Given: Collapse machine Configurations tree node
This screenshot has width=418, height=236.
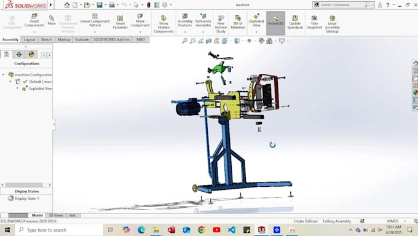Looking at the screenshot, I should 3,74.
